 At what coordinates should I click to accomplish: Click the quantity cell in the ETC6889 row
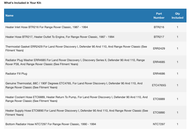(x=177, y=99)
